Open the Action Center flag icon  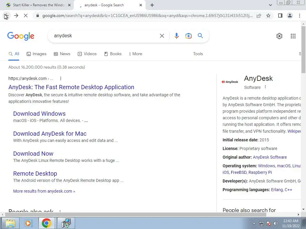point(269,223)
